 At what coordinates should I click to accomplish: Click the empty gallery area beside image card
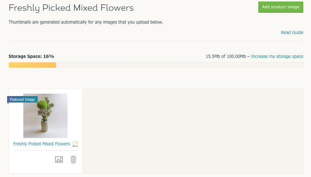(193, 131)
